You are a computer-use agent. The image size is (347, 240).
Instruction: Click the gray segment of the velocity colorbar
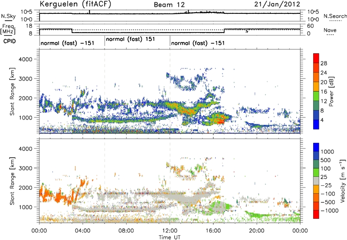pyautogui.click(x=316, y=181)
